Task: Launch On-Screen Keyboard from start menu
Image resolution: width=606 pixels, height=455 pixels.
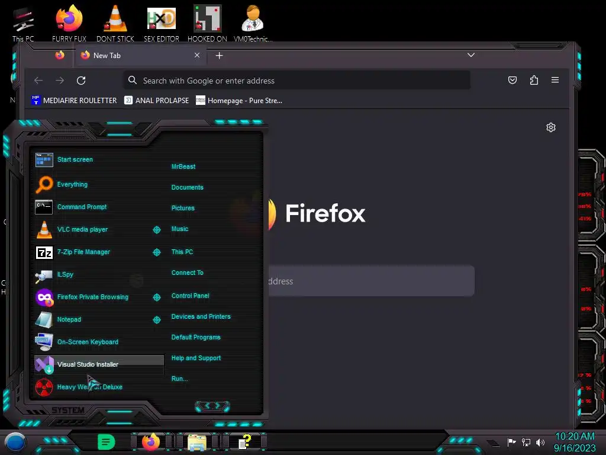Action: [99, 342]
